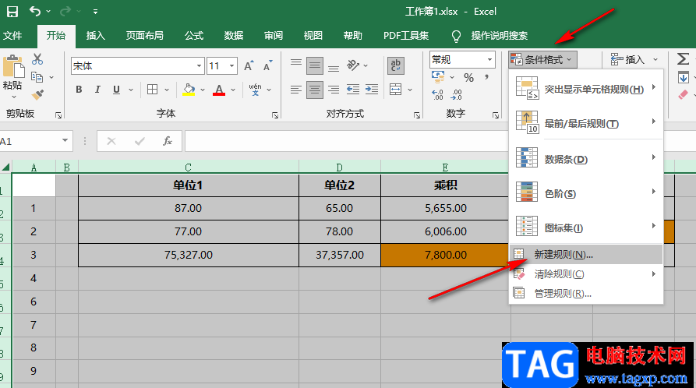Toggle wrap text icon

(x=395, y=65)
